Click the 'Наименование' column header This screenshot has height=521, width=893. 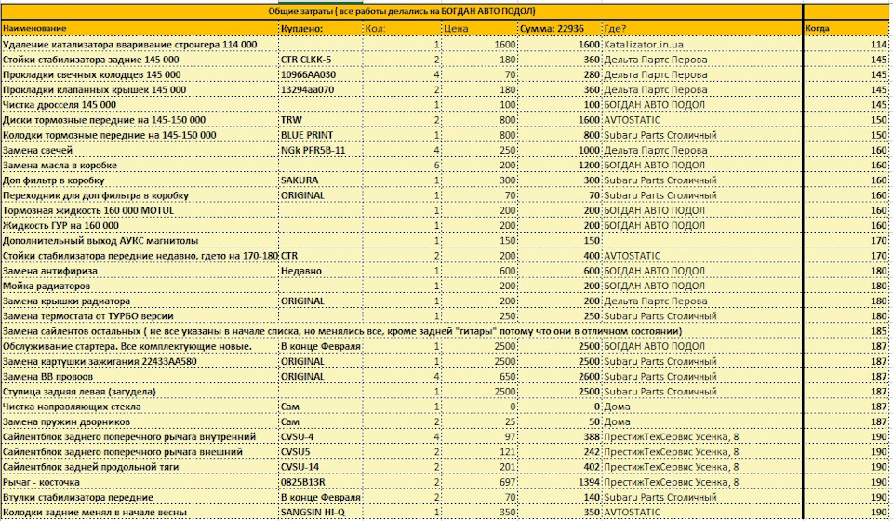(140, 29)
